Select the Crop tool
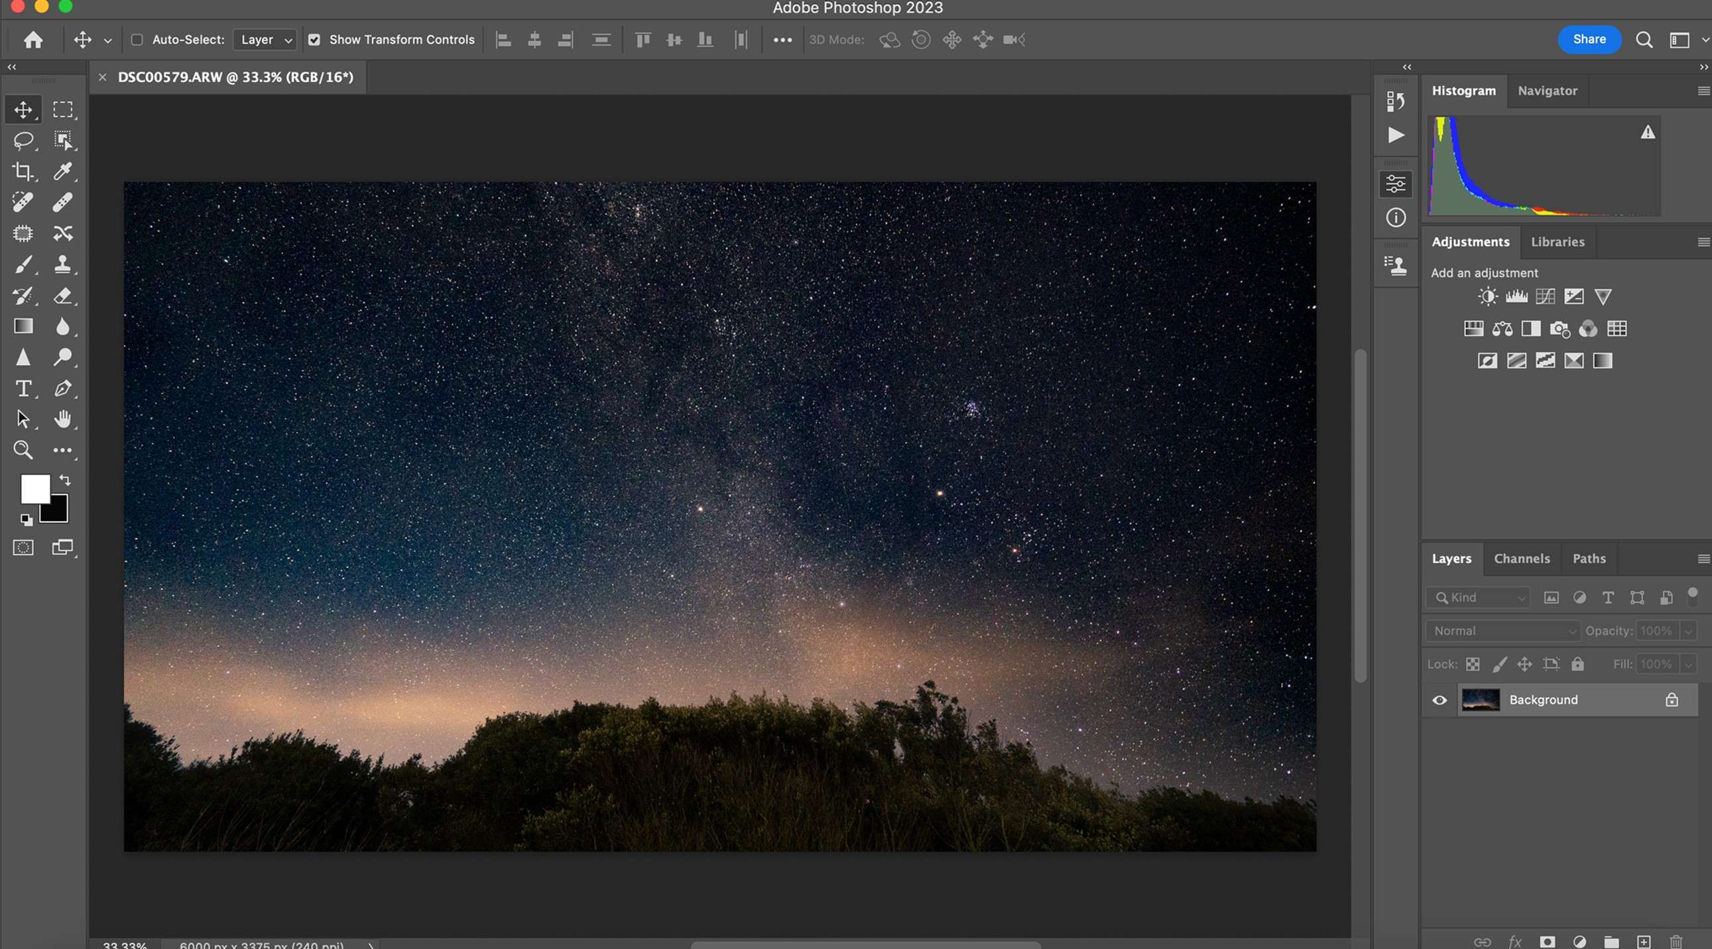The height and width of the screenshot is (949, 1712). (x=23, y=172)
